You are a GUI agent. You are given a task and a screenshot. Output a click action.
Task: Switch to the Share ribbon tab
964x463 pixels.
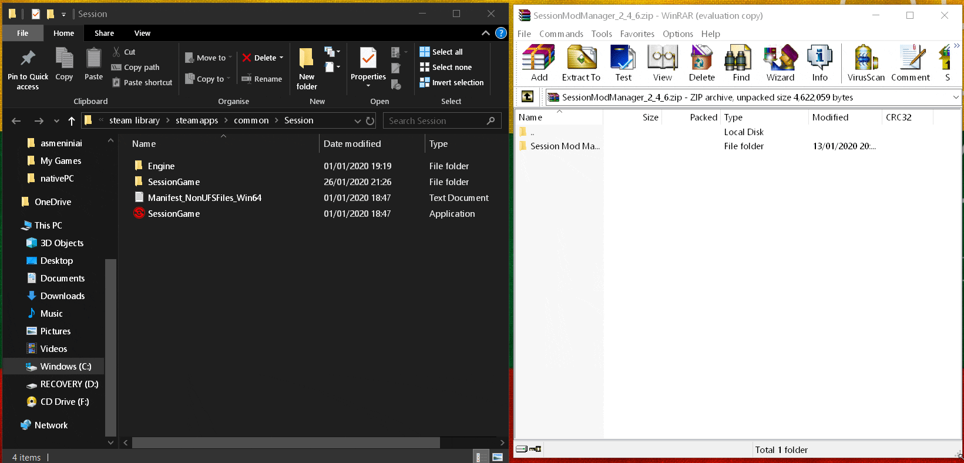click(105, 33)
